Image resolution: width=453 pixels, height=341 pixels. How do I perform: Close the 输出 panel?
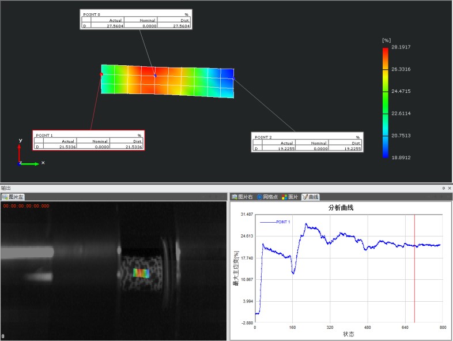(x=450, y=188)
